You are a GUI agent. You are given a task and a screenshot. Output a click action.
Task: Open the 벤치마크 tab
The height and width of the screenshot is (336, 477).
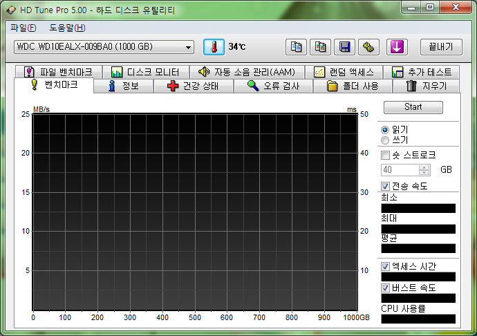click(54, 85)
